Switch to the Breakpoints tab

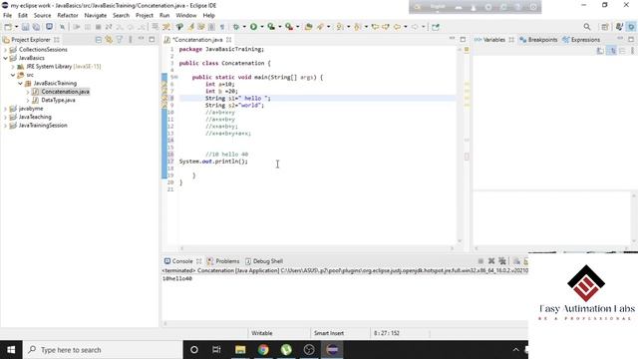(x=538, y=40)
